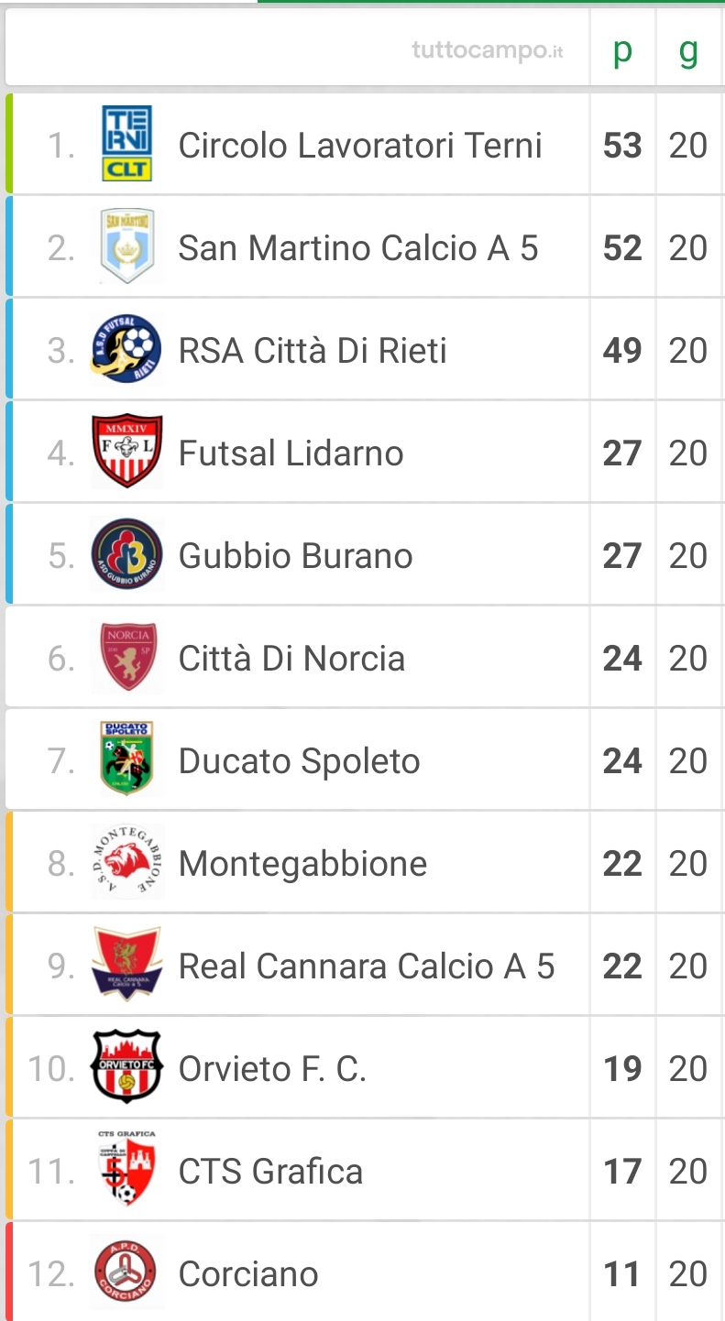Open the Norcia lion crest icon

(128, 658)
